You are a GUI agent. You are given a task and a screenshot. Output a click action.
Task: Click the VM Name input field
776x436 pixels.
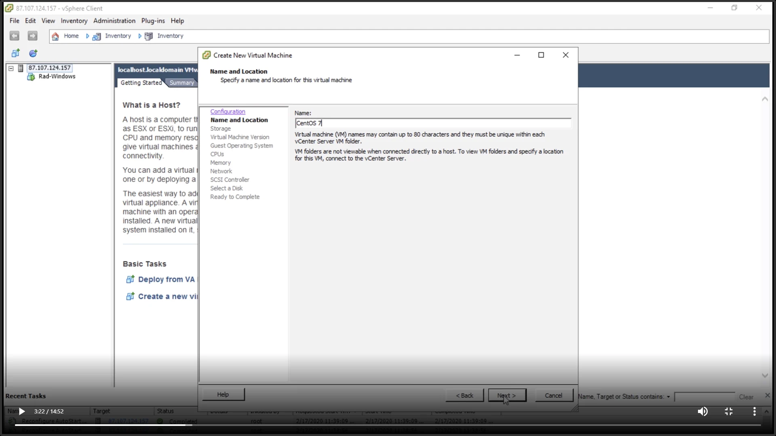tap(433, 123)
